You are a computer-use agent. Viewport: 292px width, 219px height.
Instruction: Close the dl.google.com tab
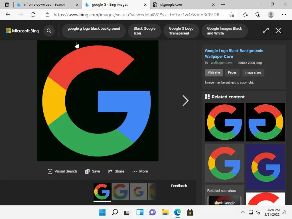pyautogui.click(x=213, y=5)
